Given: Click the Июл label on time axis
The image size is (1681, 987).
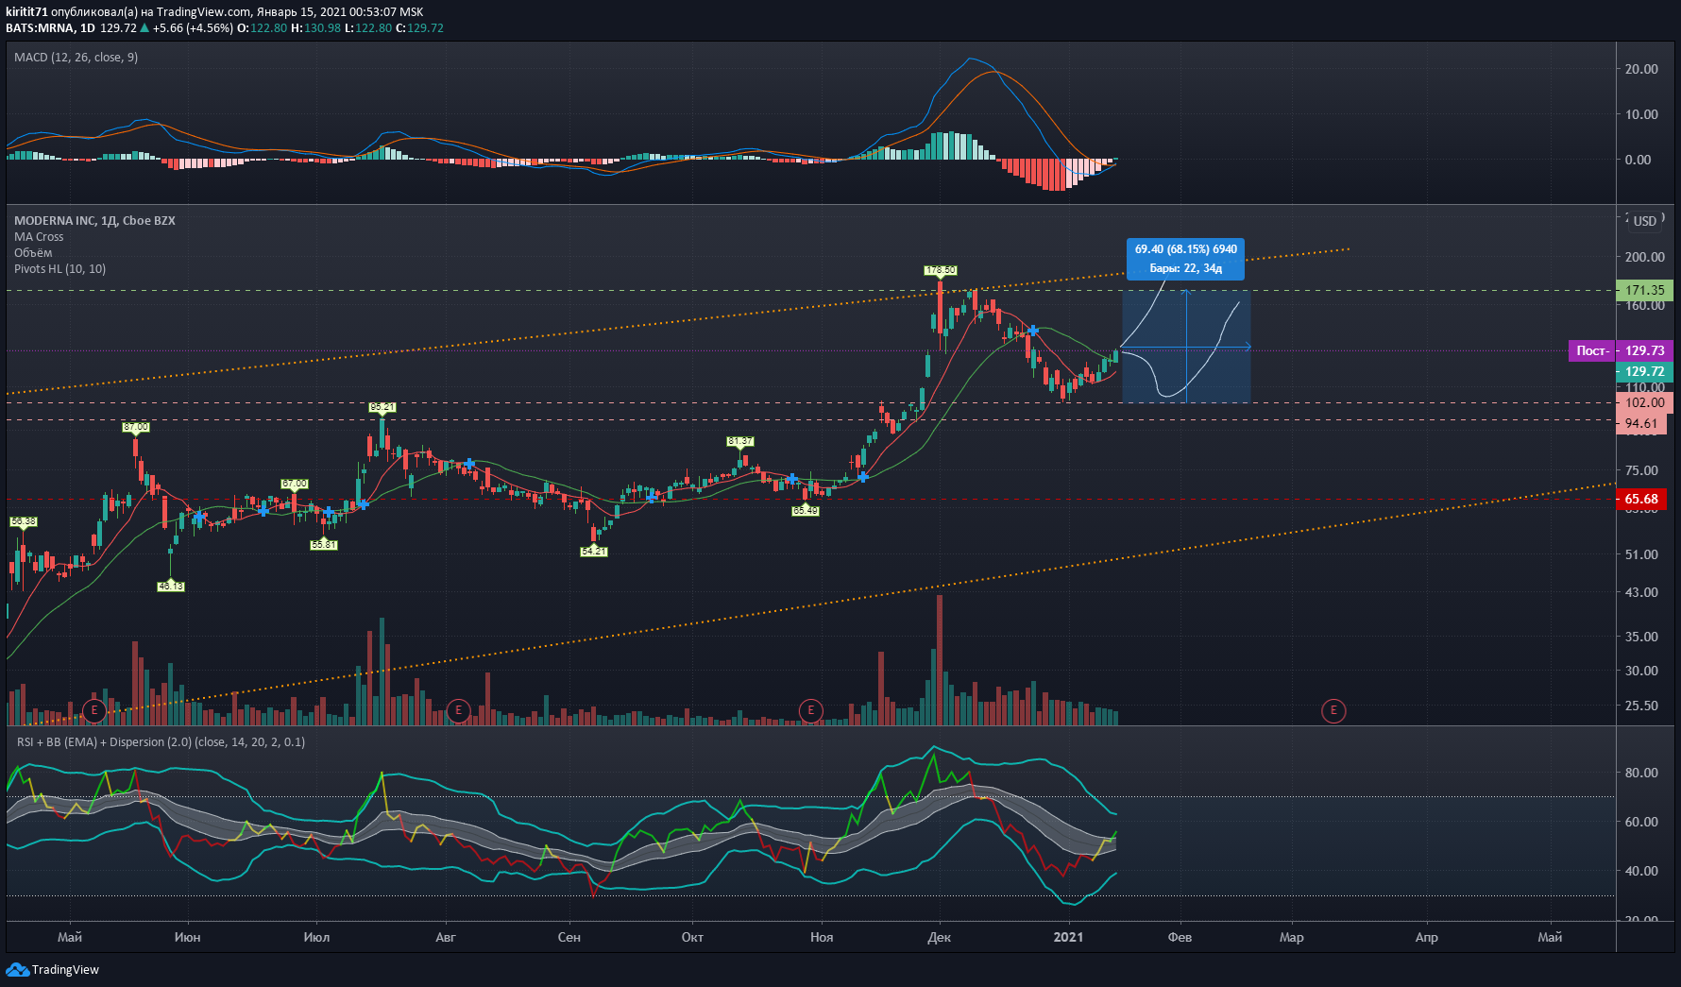Looking at the screenshot, I should [x=316, y=937].
